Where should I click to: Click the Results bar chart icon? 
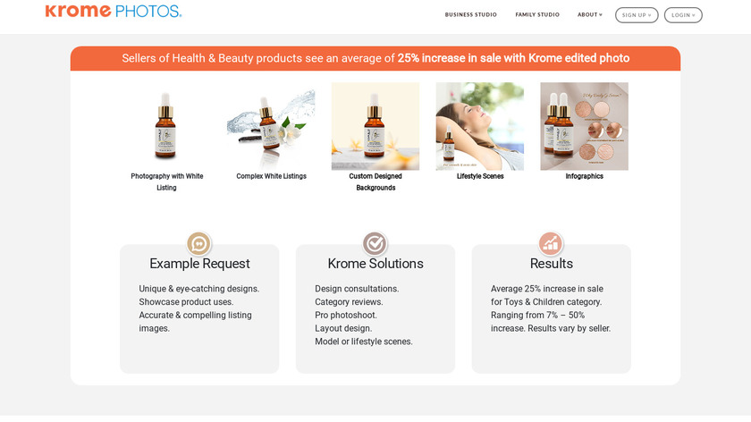(551, 244)
